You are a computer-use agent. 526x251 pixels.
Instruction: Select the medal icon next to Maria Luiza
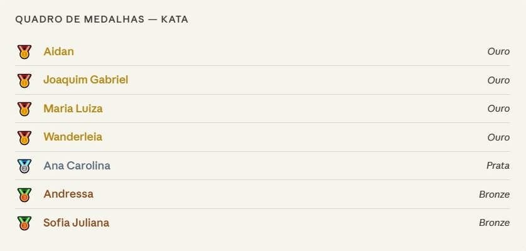tap(24, 109)
